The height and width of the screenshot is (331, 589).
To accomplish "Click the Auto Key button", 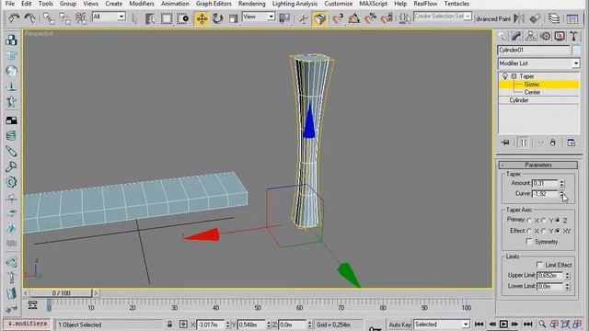I will 399,325.
